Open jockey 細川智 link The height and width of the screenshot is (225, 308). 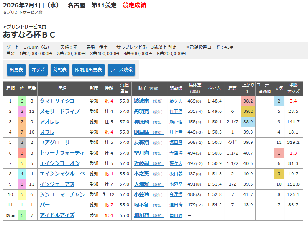(149, 215)
